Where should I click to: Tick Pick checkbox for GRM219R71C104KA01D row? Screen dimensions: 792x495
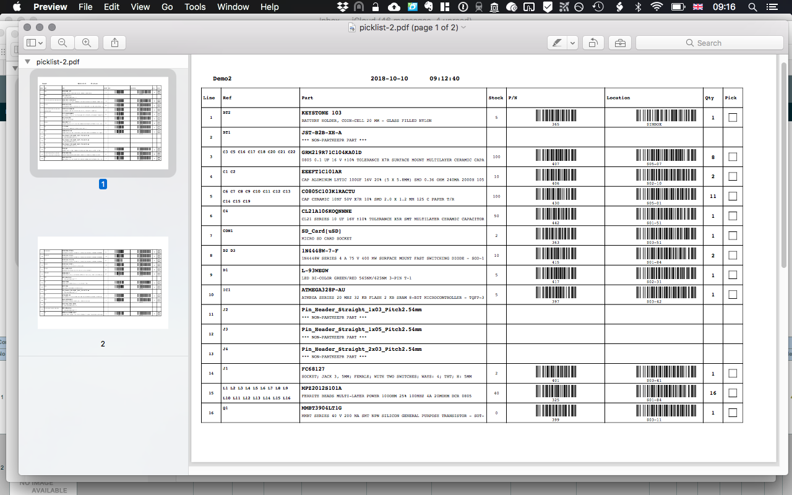tap(733, 157)
